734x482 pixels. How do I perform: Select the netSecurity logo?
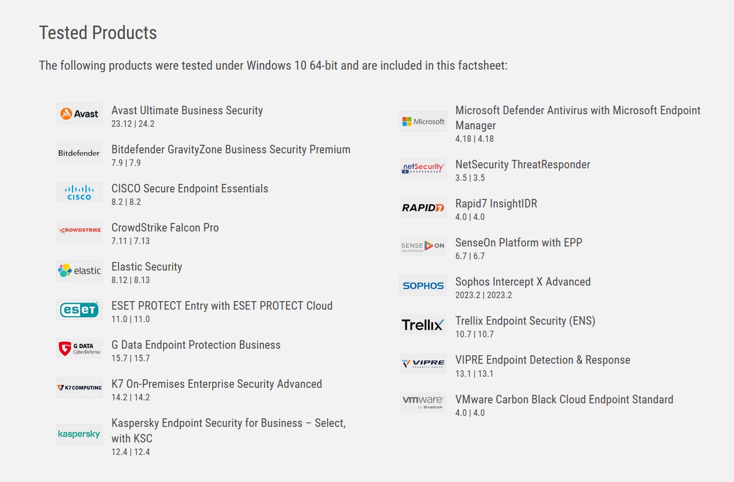[x=423, y=168]
